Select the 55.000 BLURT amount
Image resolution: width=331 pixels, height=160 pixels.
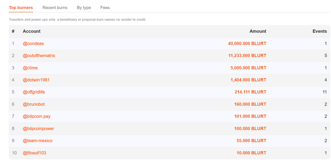[252, 141]
